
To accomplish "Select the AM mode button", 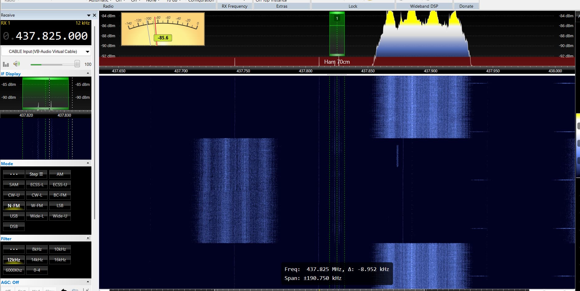I will pyautogui.click(x=60, y=174).
